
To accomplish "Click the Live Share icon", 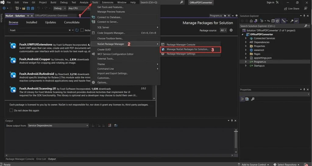I will click(286, 9).
